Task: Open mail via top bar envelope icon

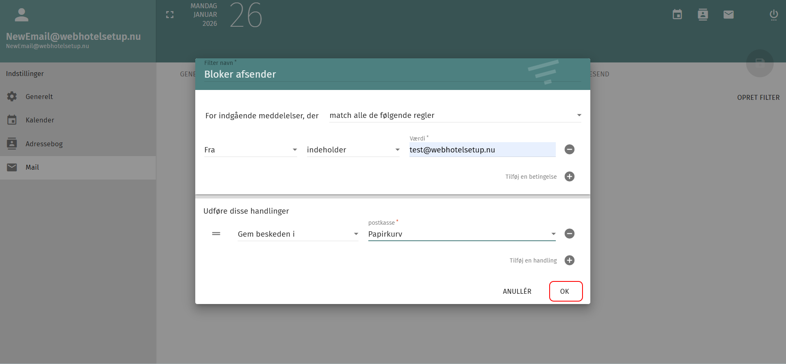Action: point(728,15)
